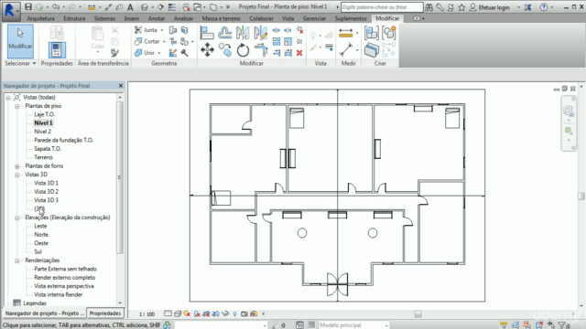The image size is (586, 329).
Task: Click project browser vertical scrollbar thumb
Action: [x=120, y=177]
